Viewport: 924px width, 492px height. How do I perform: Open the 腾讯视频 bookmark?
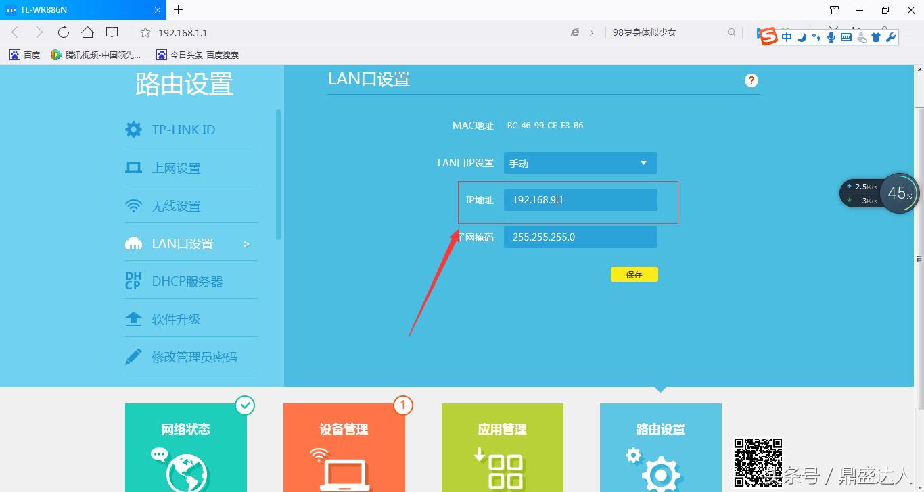97,55
